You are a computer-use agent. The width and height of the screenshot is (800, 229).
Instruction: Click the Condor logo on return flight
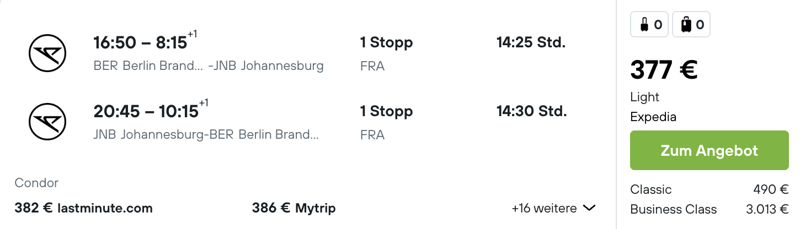point(47,122)
